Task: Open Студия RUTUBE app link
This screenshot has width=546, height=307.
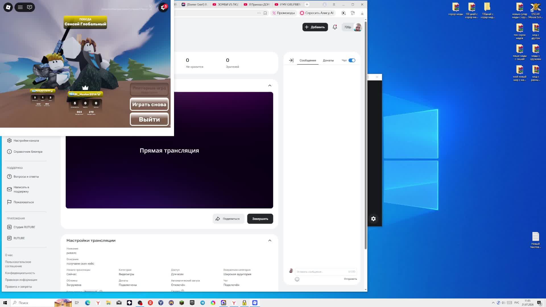Action: pyautogui.click(x=21, y=227)
